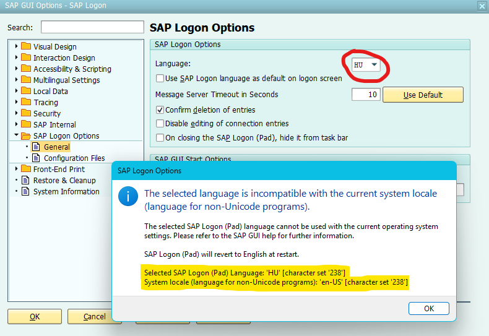
Task: Select the General tree item
Action: [x=57, y=147]
